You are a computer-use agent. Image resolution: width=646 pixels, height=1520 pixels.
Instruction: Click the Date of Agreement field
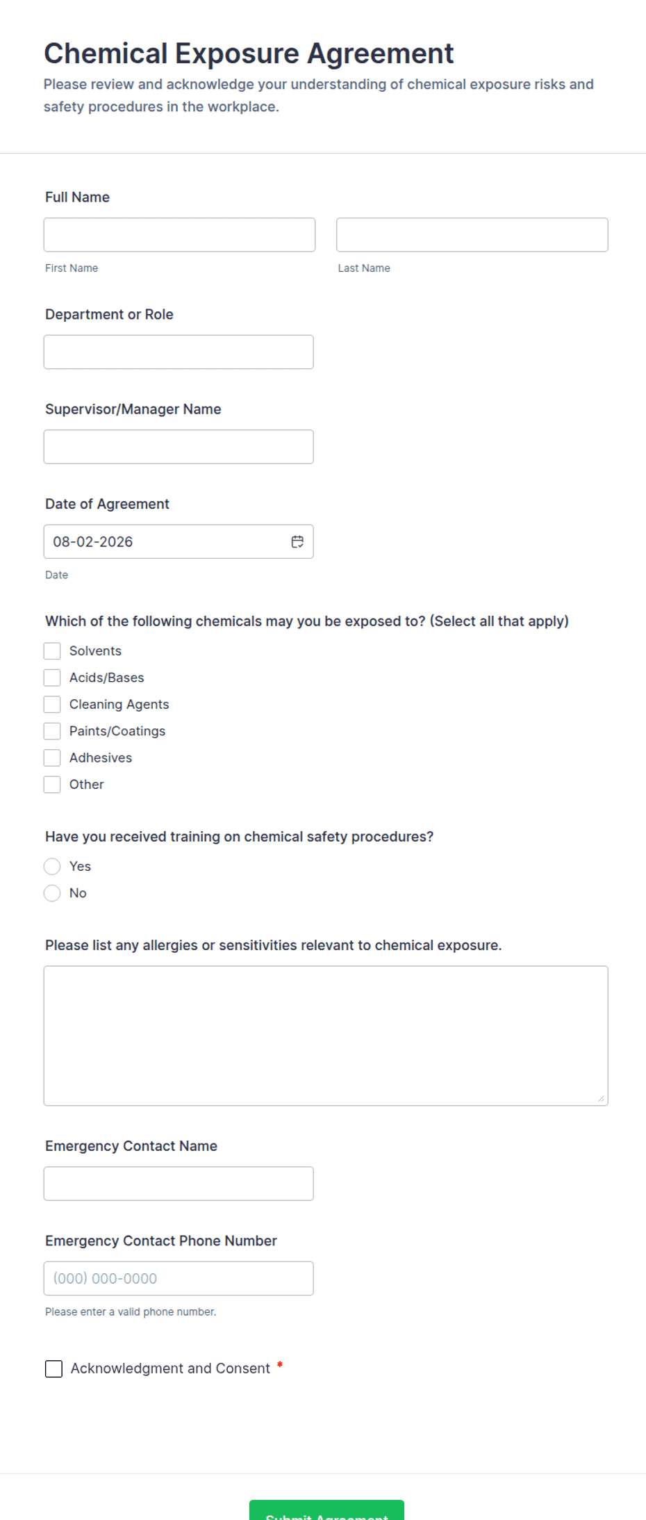click(179, 541)
